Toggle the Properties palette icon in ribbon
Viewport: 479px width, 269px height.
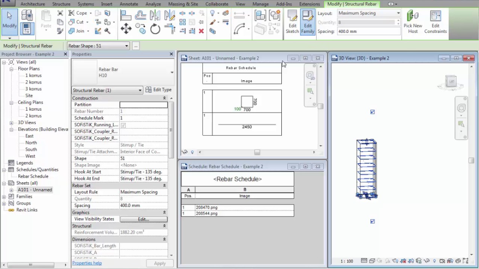coord(27,28)
